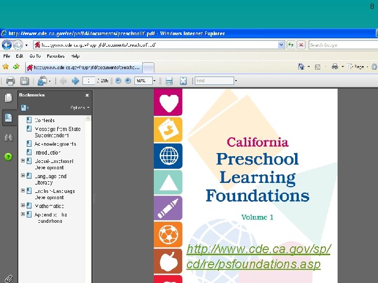Open the browser Print dropdown arrow

tap(342, 67)
